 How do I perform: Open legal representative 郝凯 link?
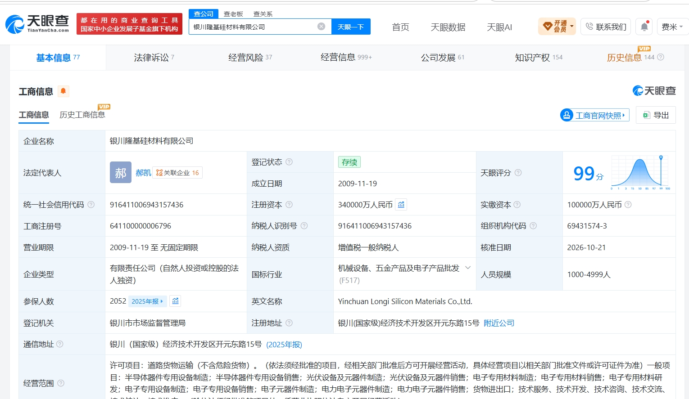click(143, 173)
